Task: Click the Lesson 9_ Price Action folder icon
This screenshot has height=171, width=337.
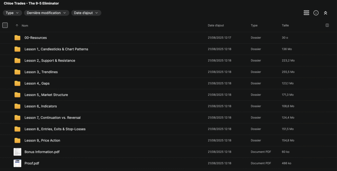Action: click(17, 140)
